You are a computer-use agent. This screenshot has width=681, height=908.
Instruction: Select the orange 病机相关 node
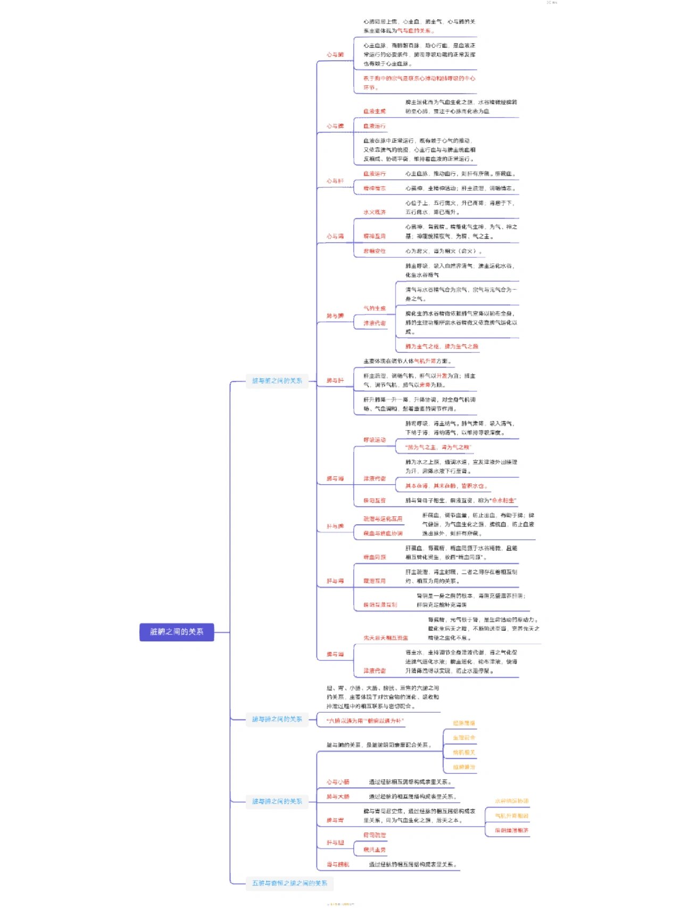pyautogui.click(x=464, y=753)
